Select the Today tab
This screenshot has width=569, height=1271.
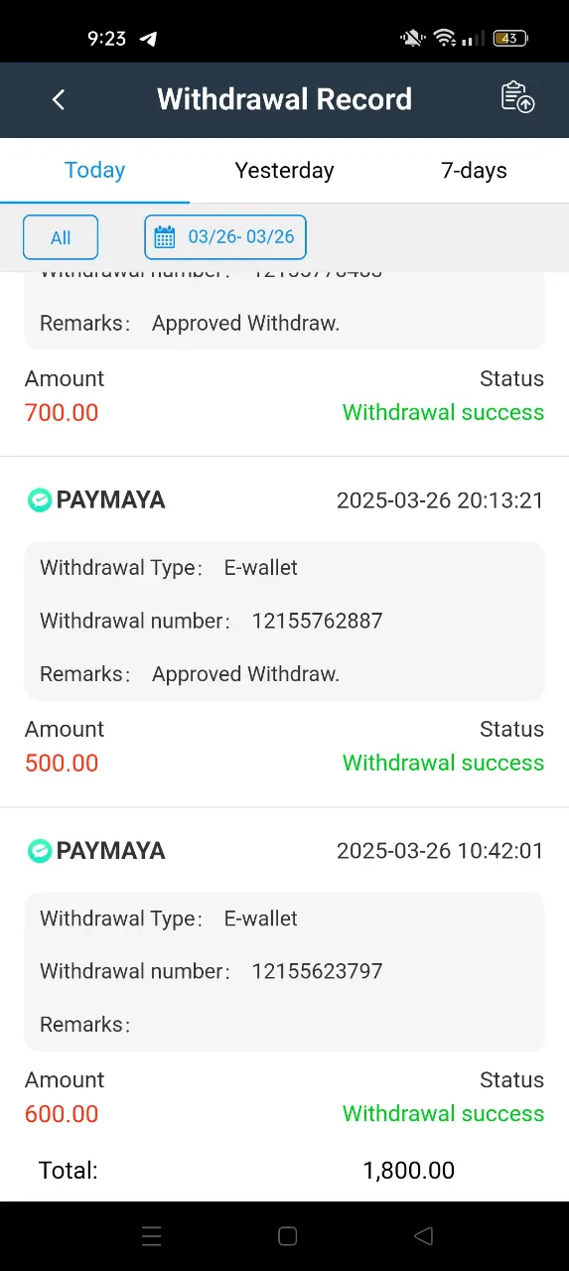[x=94, y=171]
